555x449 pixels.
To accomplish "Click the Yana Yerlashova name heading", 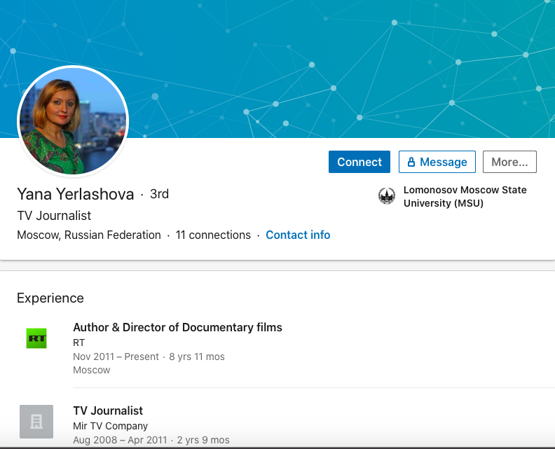I will click(75, 194).
